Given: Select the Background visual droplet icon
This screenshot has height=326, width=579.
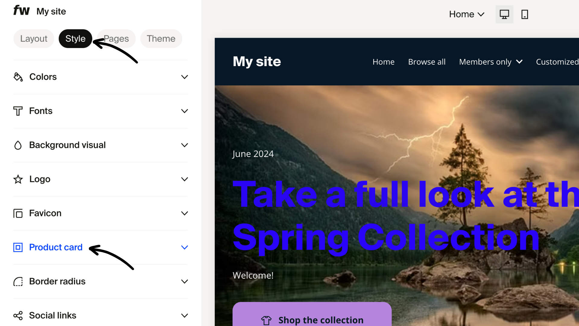Looking at the screenshot, I should tap(18, 145).
